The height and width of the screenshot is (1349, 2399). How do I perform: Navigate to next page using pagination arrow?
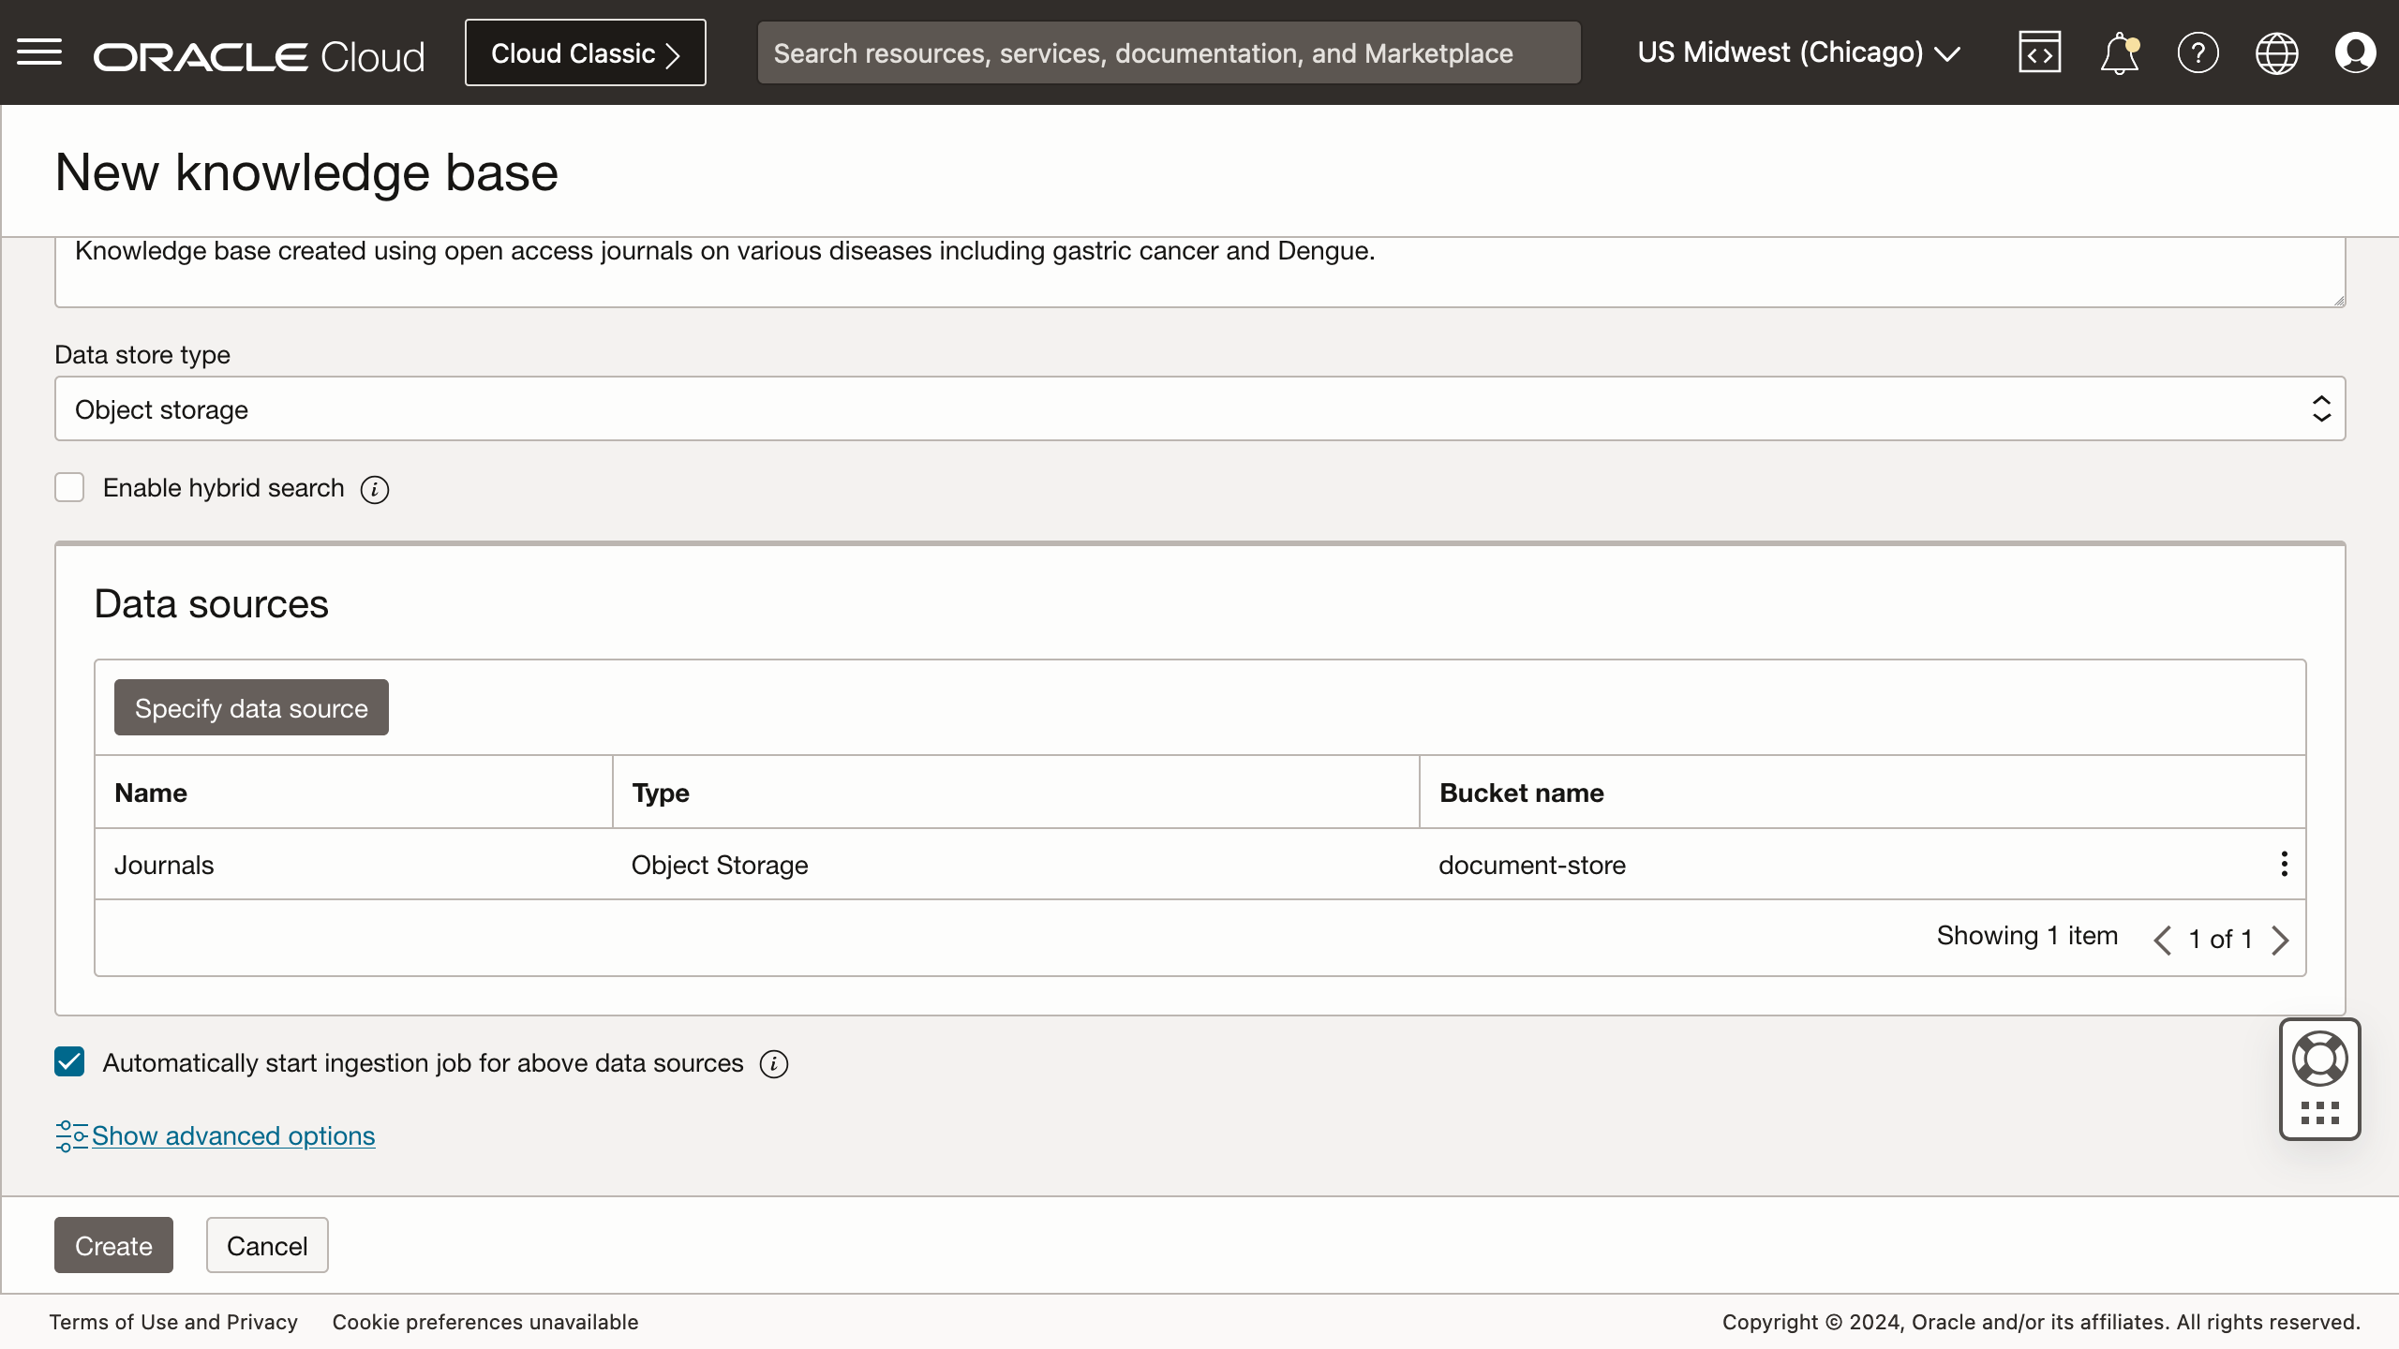click(x=2280, y=939)
